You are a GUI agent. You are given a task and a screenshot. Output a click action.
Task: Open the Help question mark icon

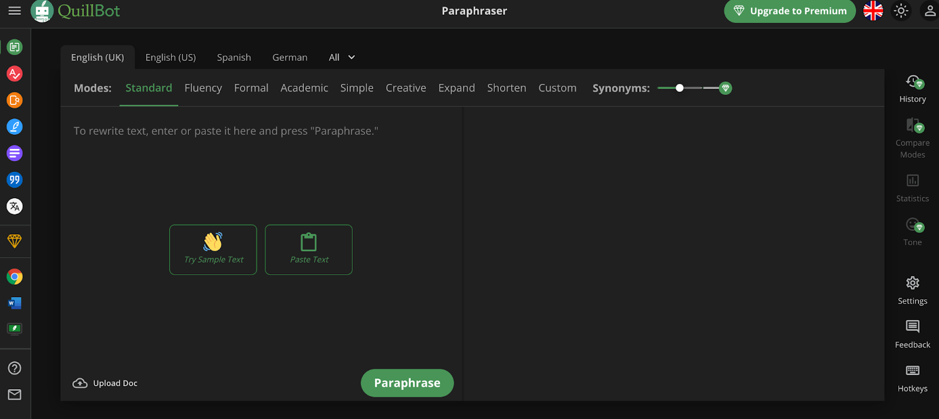pyautogui.click(x=15, y=368)
